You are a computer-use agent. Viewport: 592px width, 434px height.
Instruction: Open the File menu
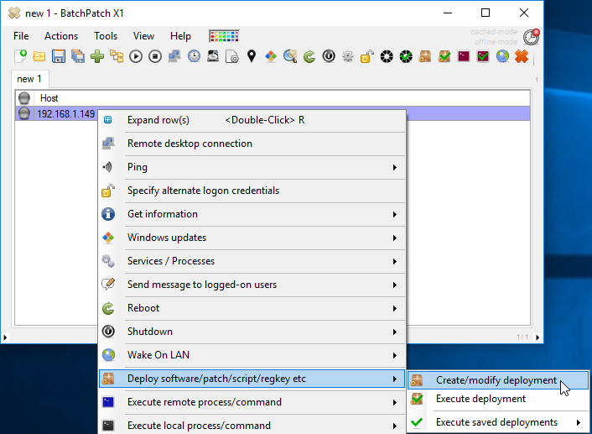[21, 36]
